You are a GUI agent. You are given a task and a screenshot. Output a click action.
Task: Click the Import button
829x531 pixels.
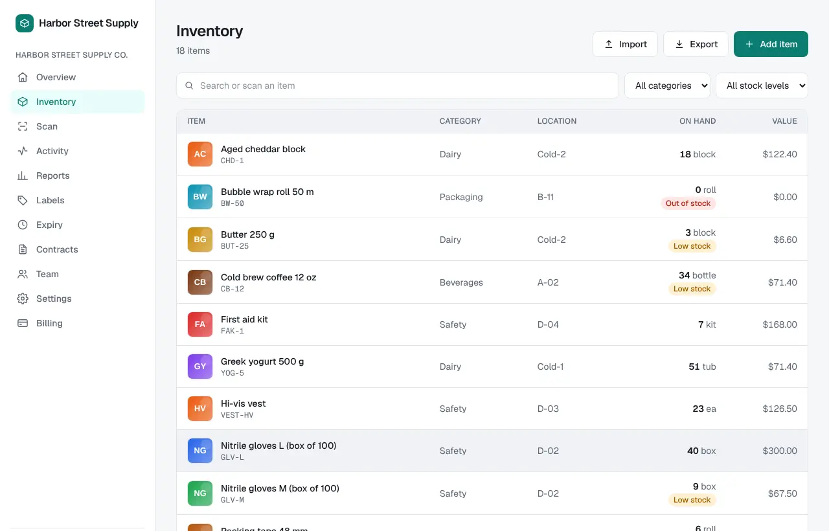pyautogui.click(x=625, y=44)
